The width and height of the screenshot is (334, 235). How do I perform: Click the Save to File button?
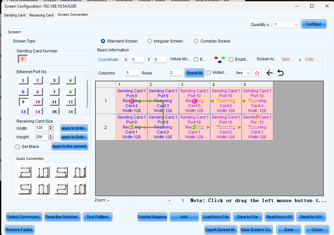247,217
